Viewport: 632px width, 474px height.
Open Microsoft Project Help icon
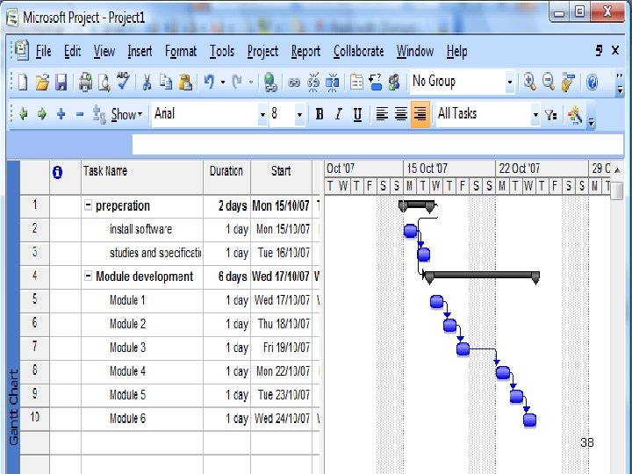[592, 83]
